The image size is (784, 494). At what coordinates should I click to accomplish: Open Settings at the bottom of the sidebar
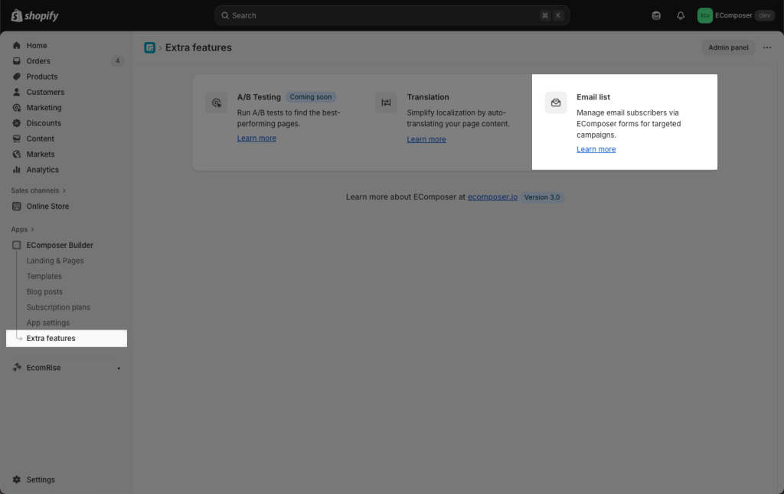tap(41, 479)
